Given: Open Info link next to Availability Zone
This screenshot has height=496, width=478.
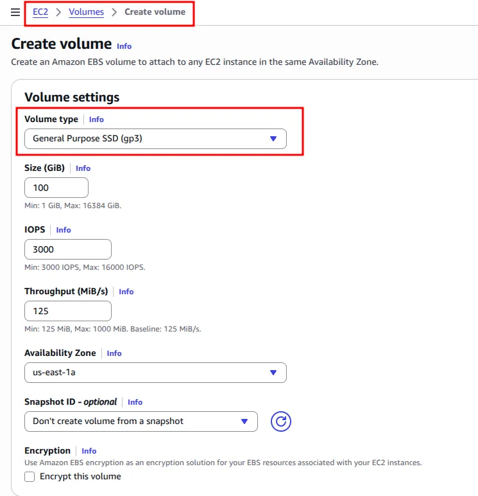Looking at the screenshot, I should pos(114,353).
